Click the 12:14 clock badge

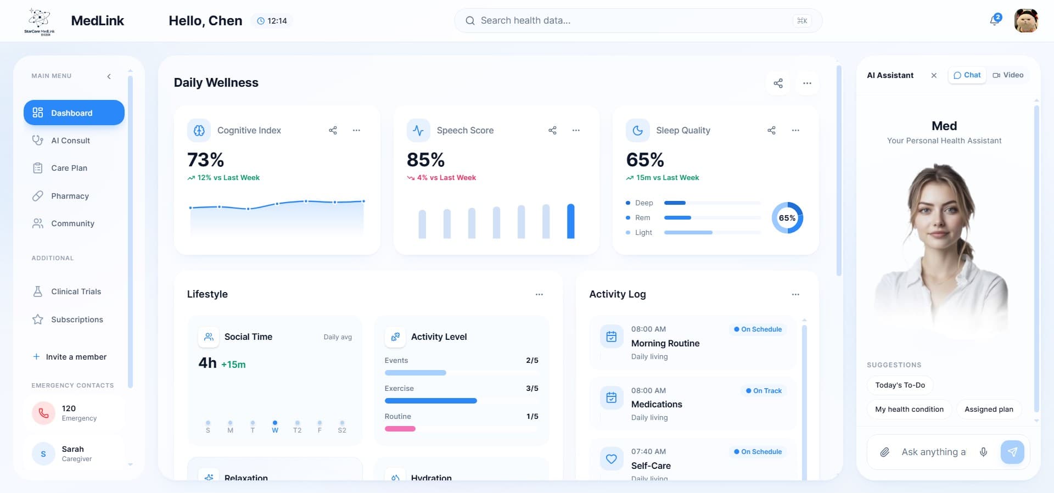click(272, 21)
